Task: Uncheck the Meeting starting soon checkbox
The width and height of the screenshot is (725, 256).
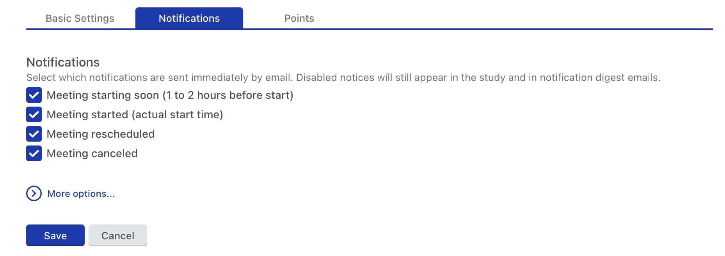Action: point(34,95)
